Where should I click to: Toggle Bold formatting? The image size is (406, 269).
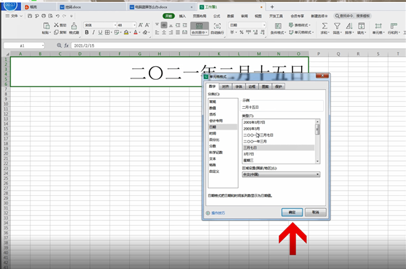pos(87,32)
